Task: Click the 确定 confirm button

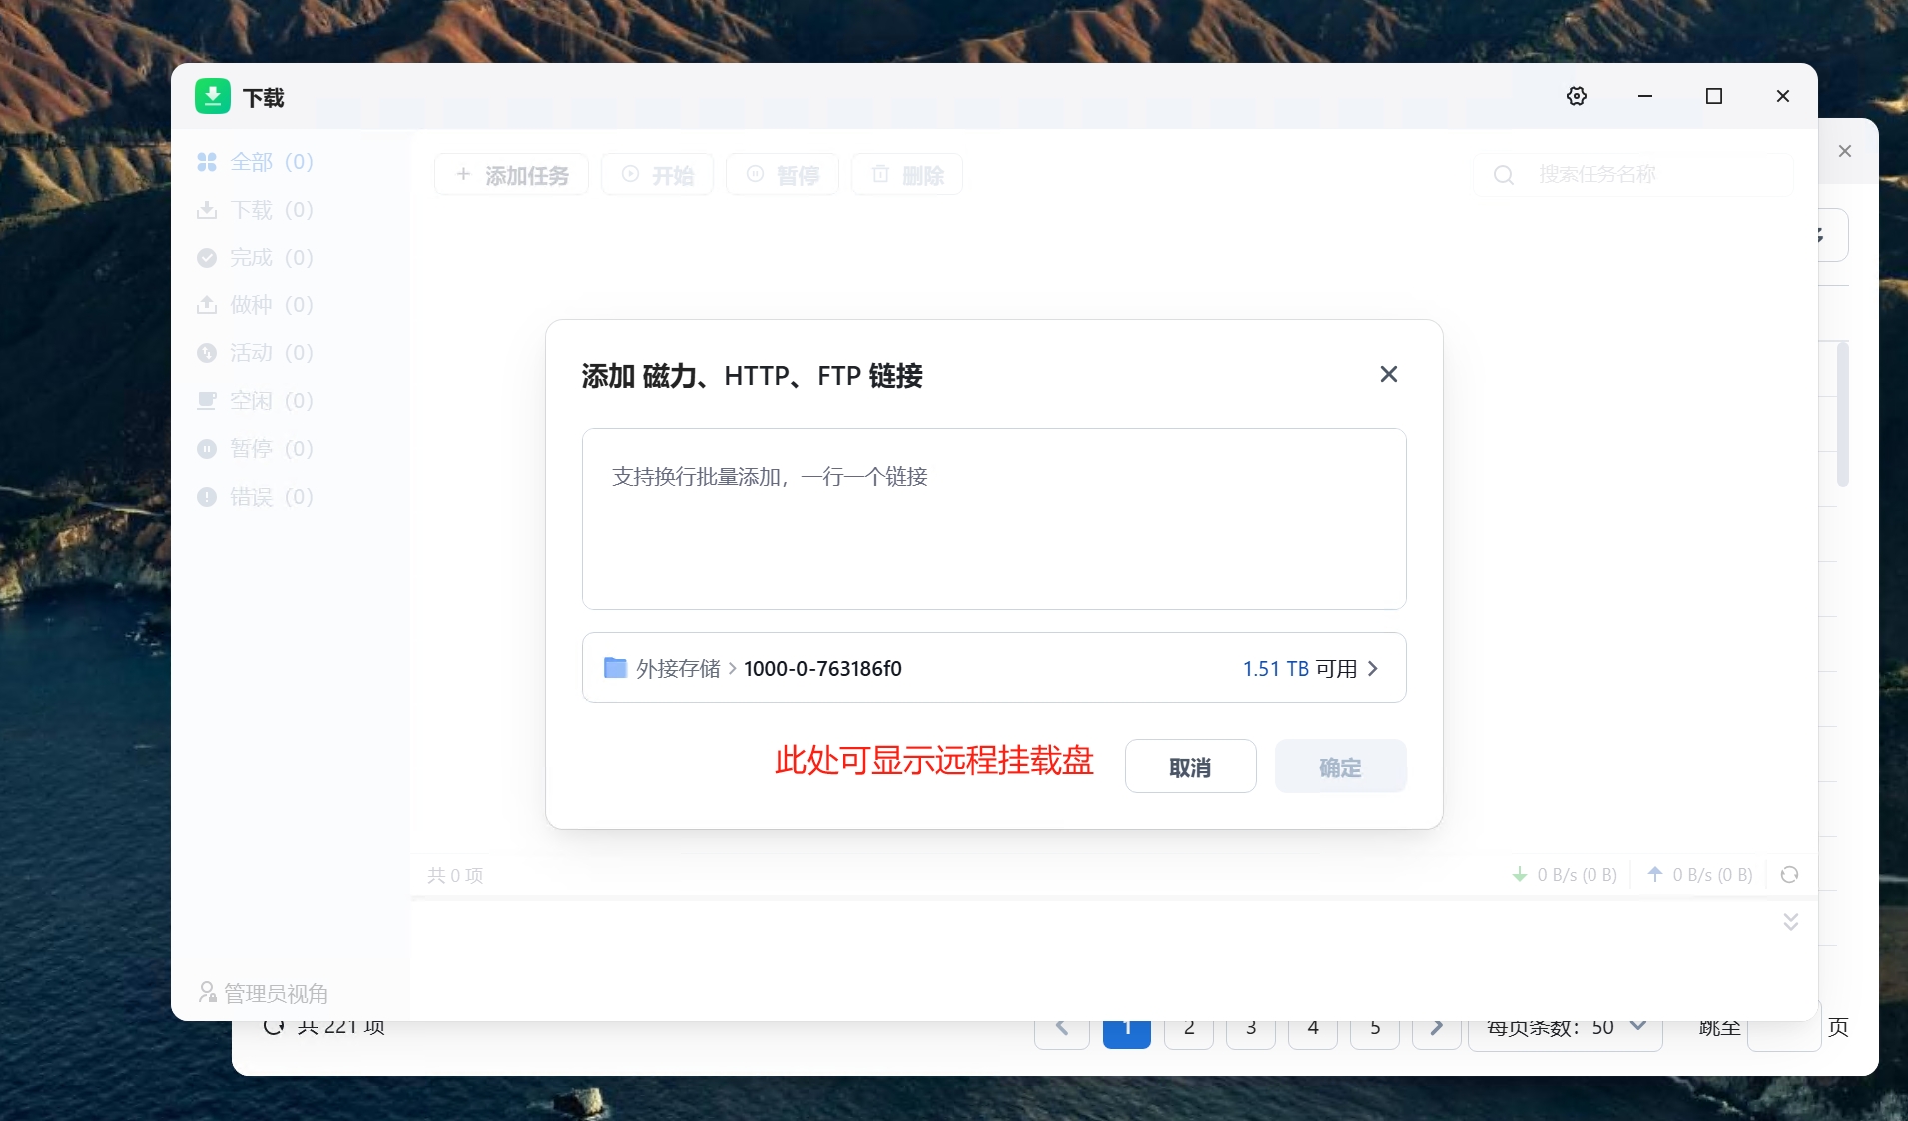Action: 1340,767
